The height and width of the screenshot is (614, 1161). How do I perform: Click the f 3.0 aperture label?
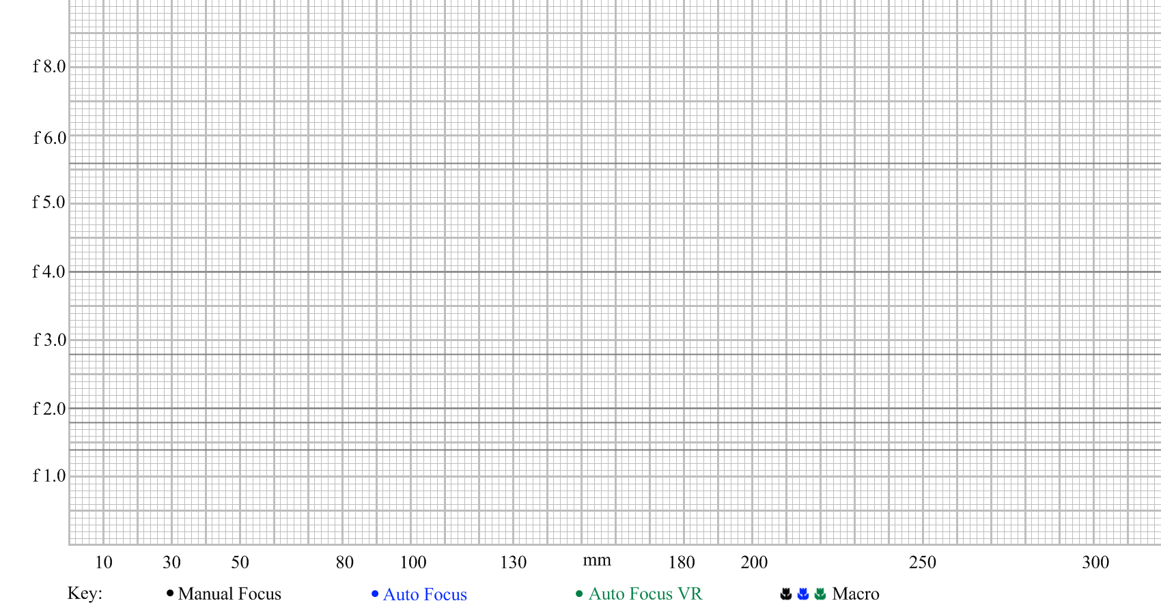tap(49, 340)
